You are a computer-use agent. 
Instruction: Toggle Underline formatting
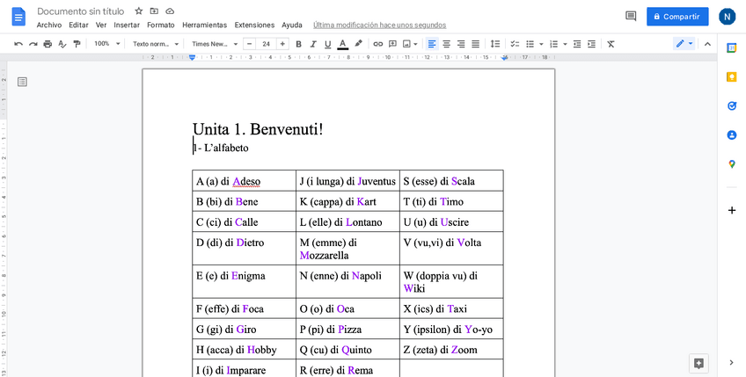(328, 44)
